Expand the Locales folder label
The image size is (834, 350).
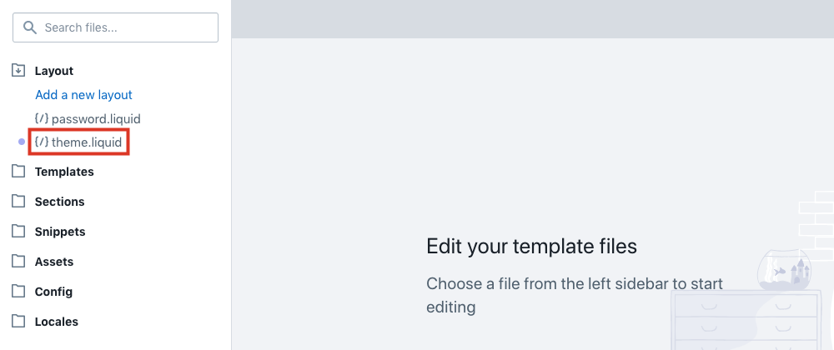coord(57,322)
